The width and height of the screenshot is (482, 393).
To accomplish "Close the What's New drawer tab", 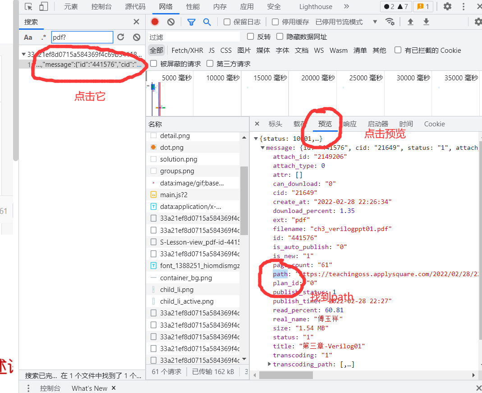I will (x=114, y=388).
